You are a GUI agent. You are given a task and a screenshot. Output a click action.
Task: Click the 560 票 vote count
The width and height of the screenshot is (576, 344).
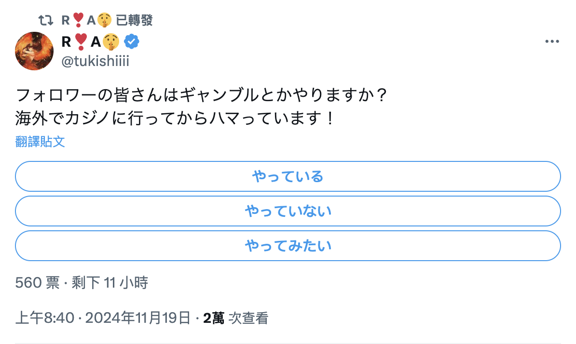37,282
